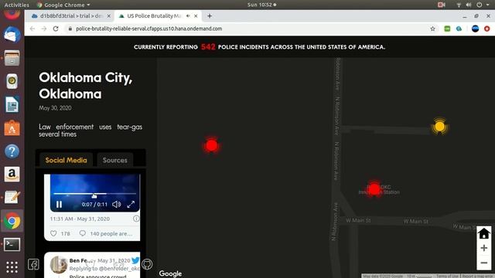Open the Facebook share icon
495x278 pixels.
tap(33, 264)
